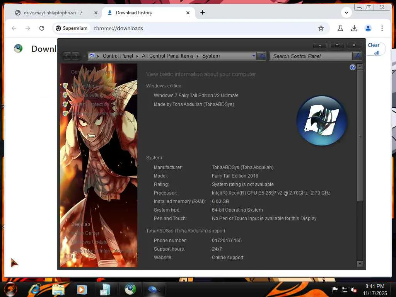Bookmark this page with the star icon
Image resolution: width=396 pixels, height=297 pixels.
click(321, 28)
